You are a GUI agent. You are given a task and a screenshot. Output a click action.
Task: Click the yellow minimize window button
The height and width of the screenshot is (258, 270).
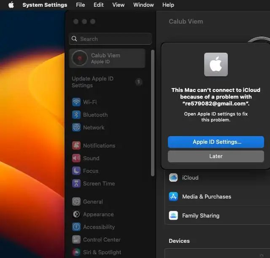point(84,21)
